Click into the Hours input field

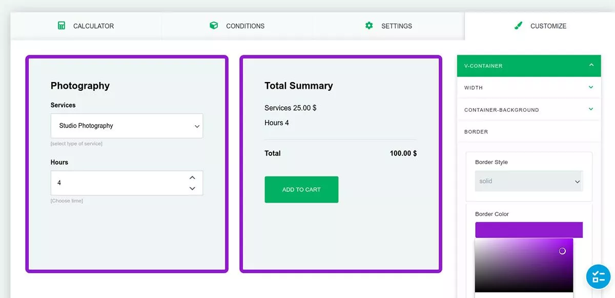(x=127, y=183)
